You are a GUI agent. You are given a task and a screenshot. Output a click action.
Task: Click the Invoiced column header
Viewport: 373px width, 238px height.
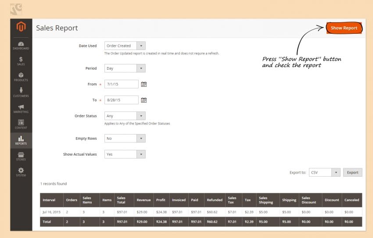pos(179,200)
